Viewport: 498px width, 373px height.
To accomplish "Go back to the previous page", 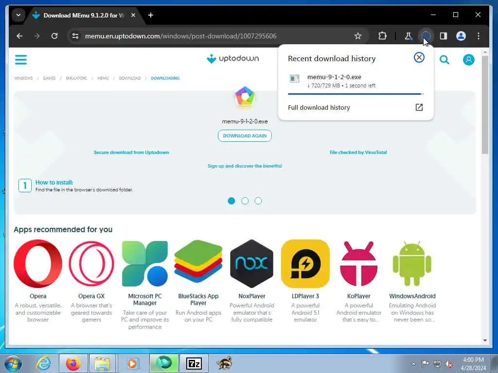I will click(x=19, y=36).
